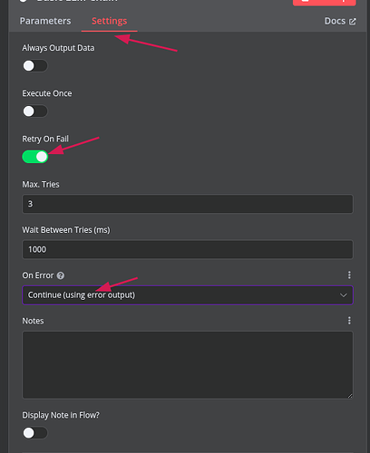Click the external-link icon beside Docs
Screen dimensions: 370x453
coord(353,22)
